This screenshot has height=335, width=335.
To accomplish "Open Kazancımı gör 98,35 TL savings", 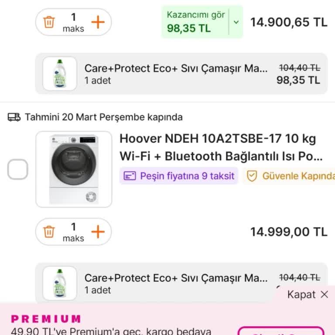I will (195, 22).
